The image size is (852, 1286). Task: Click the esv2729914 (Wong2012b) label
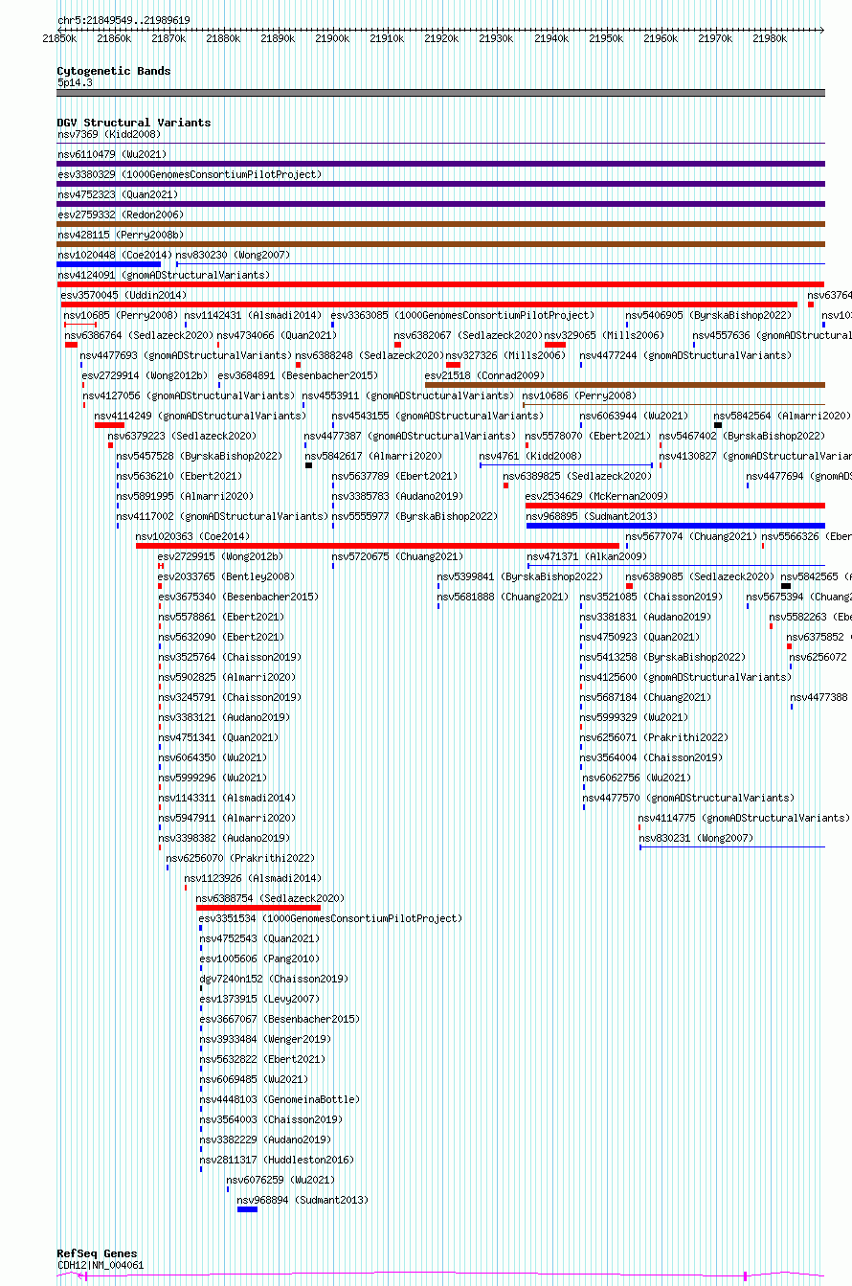pos(145,375)
